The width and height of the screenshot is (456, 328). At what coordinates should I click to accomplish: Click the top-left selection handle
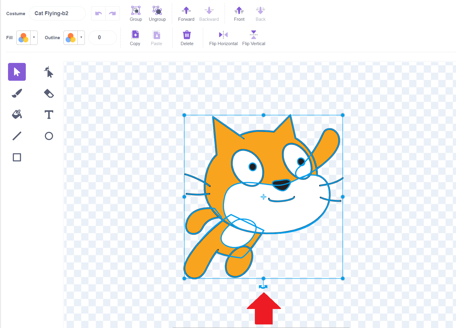click(x=184, y=115)
